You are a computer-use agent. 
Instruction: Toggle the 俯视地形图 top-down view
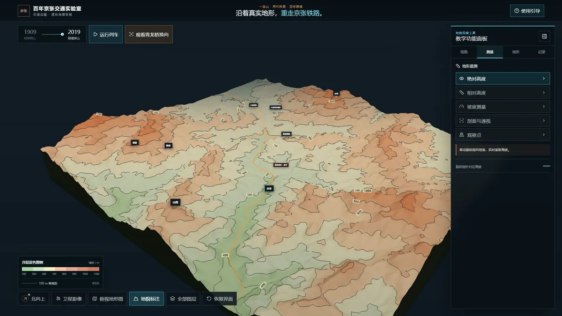[107, 299]
